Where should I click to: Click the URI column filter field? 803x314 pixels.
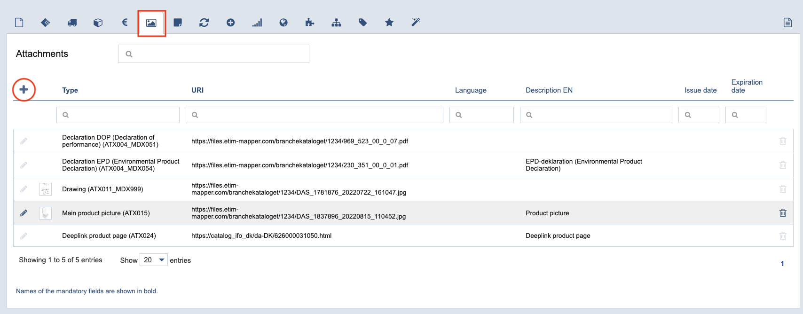click(315, 115)
